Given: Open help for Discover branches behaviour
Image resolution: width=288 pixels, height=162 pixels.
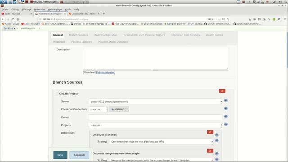Looking at the screenshot, I should tap(217, 135).
